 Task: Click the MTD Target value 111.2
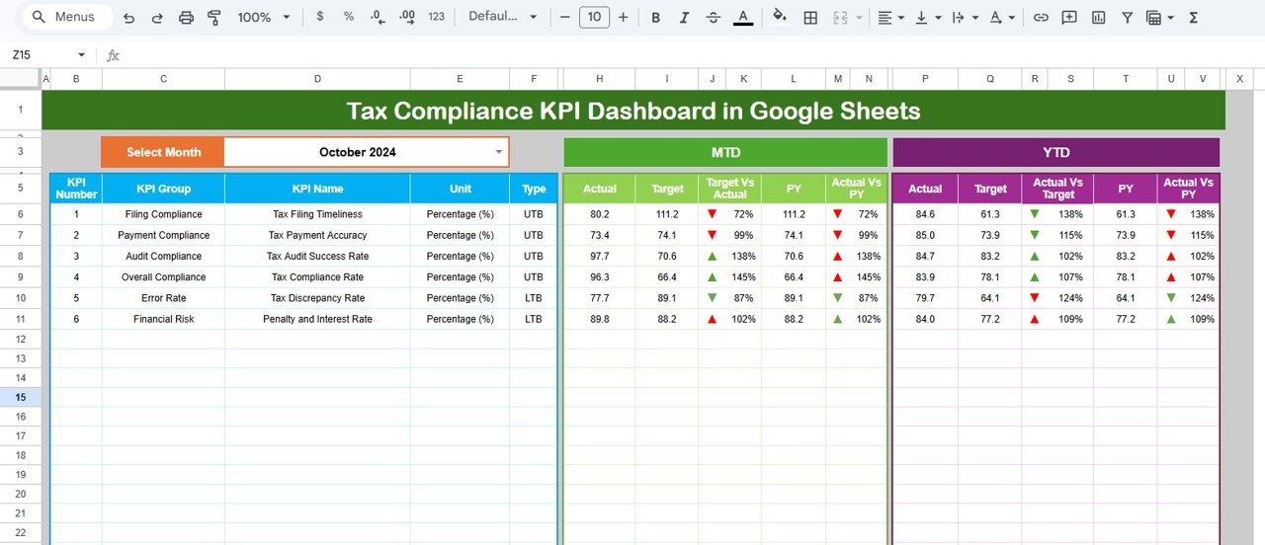click(x=667, y=214)
